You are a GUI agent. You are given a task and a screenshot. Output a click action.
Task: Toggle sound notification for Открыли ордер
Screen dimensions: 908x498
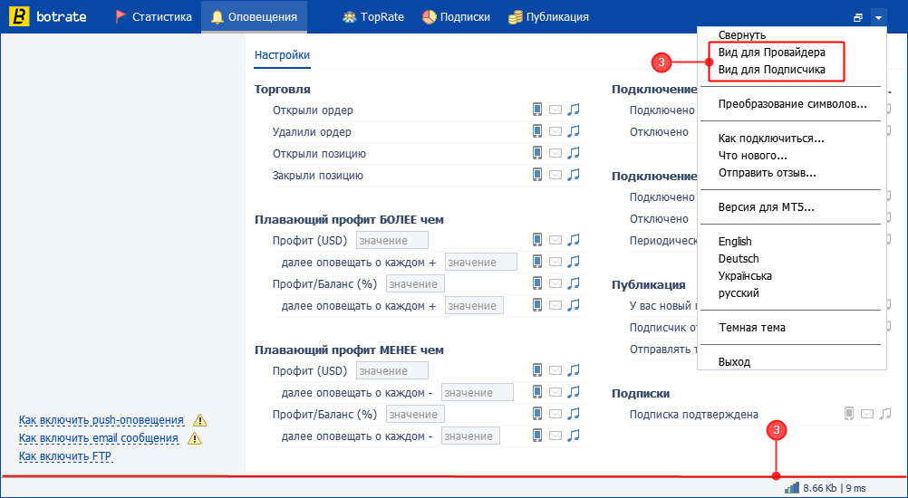point(574,110)
